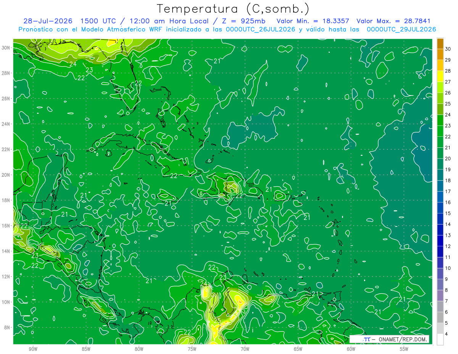
Task: Click the initialization time "0000UTC_26JUL2026"
Action: click(x=261, y=29)
